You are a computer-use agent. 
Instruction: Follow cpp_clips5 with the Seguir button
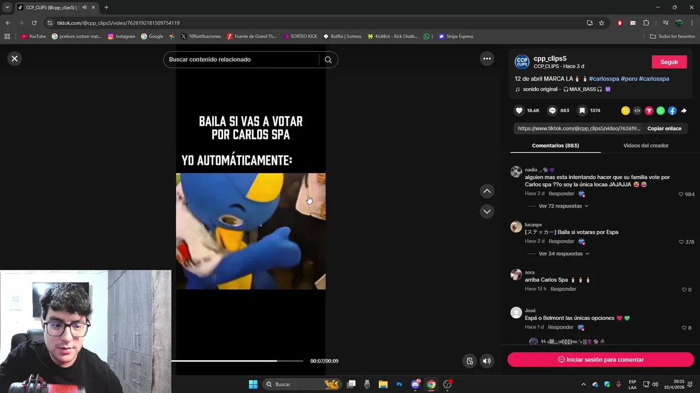click(x=669, y=62)
